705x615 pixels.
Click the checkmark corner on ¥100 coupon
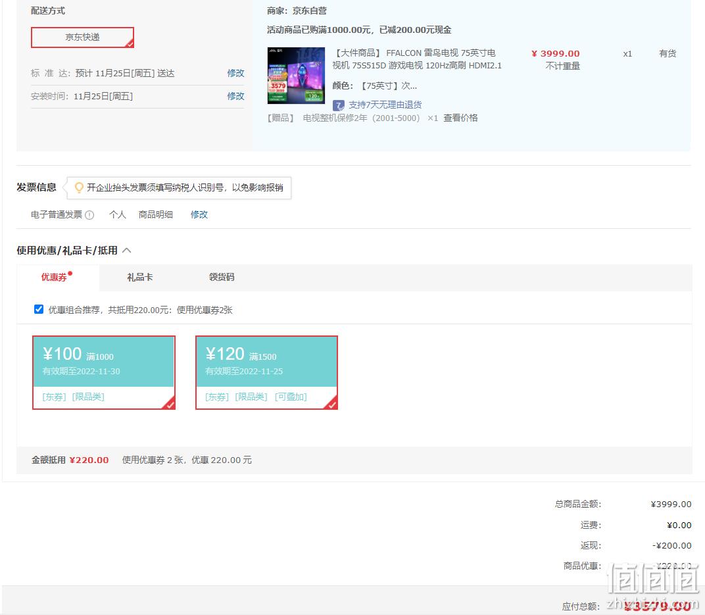[x=170, y=404]
